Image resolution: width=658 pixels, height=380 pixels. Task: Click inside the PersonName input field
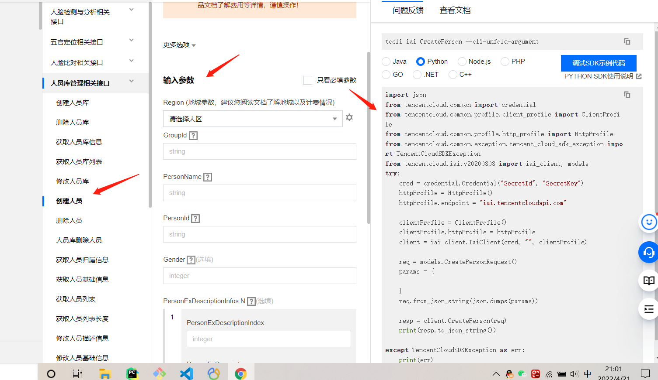259,193
